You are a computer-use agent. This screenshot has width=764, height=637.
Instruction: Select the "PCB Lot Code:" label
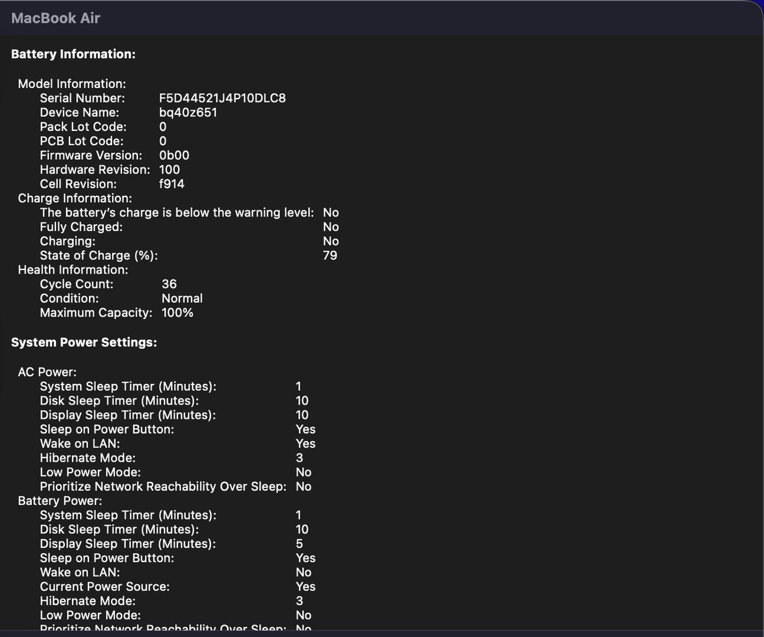point(82,141)
